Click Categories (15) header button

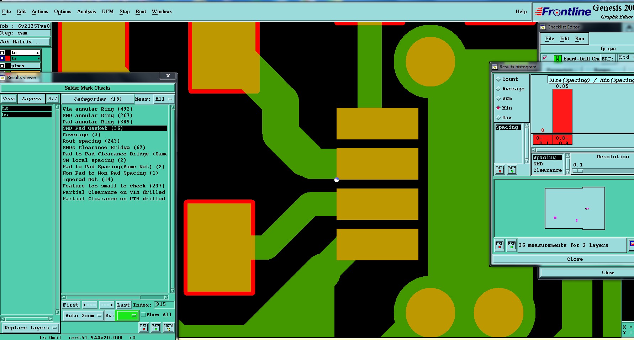click(x=98, y=99)
